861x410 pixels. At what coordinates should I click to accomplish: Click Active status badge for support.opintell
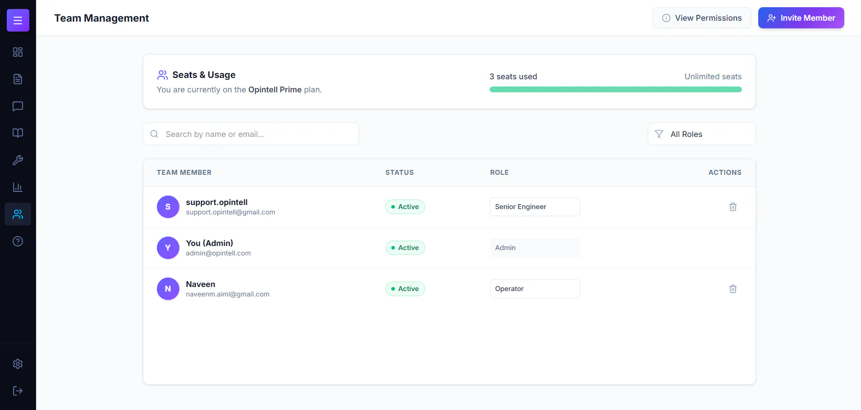[405, 207]
